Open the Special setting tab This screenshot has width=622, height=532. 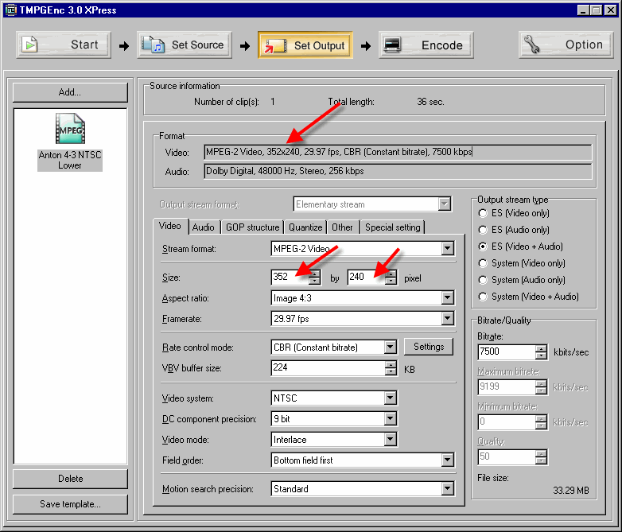pyautogui.click(x=393, y=227)
